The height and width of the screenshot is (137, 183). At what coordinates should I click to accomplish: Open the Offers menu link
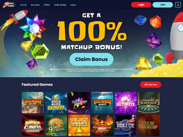pyautogui.click(x=47, y=5)
